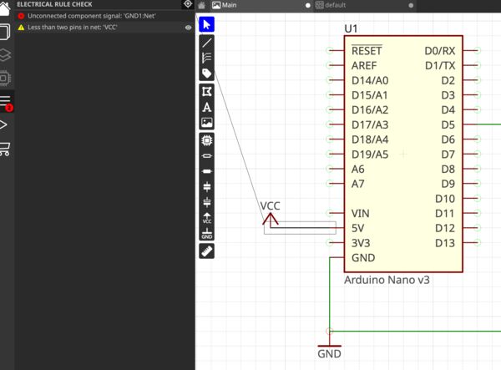Click the U1 designator label
The height and width of the screenshot is (370, 501).
coord(351,28)
